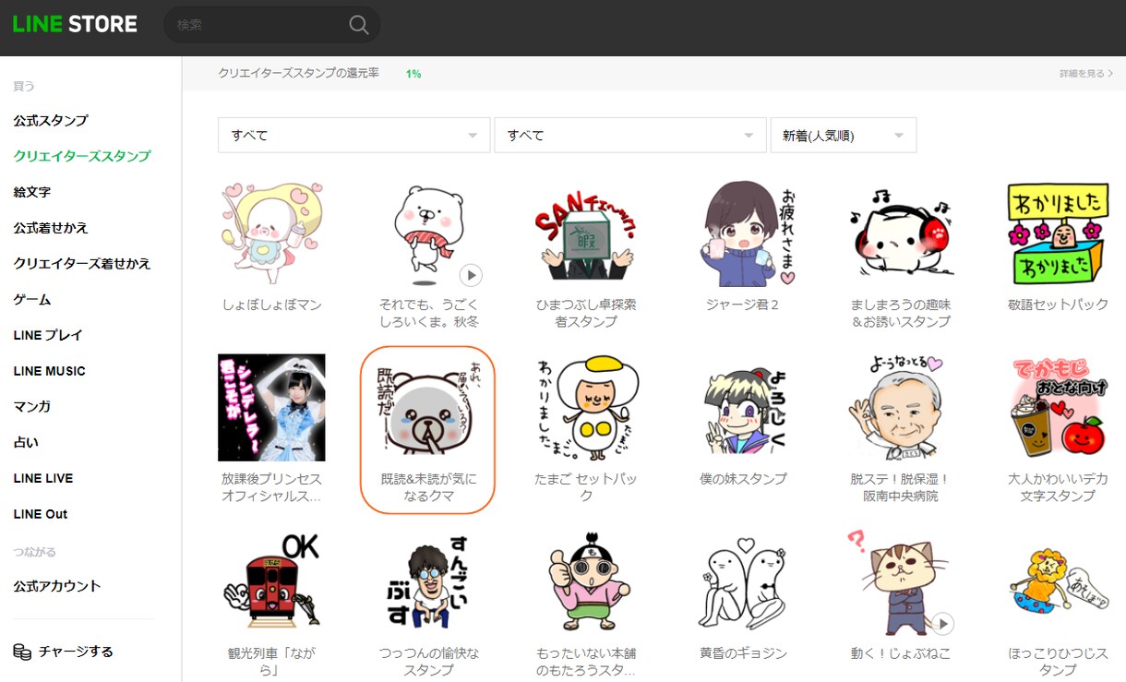Open ひまつぶし卓探索者スタンプ sticker image
The image size is (1126, 682).
pos(586,233)
